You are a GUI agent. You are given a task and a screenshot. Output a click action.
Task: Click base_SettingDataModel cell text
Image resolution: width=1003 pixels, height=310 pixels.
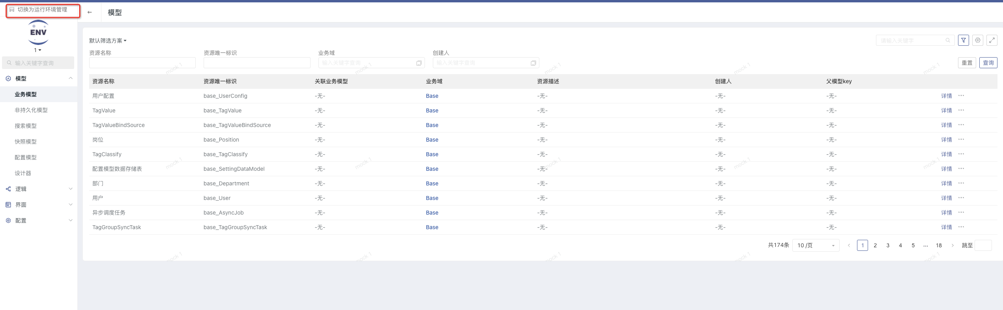pyautogui.click(x=234, y=169)
